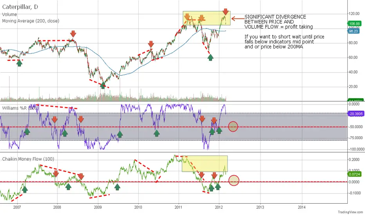Click the -0.1000 Chaikin axis label

click(354, 193)
